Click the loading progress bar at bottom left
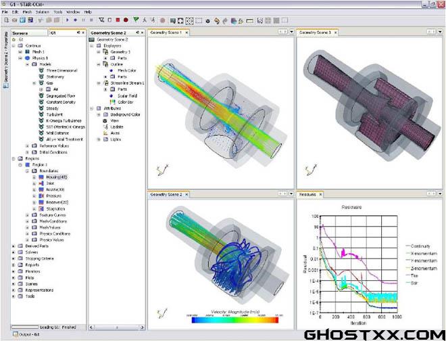 click(x=24, y=327)
